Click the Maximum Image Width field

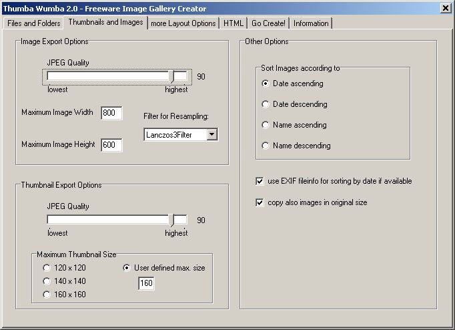[x=111, y=113]
